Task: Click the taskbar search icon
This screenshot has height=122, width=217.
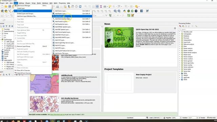Action: pyautogui.click(x=7, y=121)
